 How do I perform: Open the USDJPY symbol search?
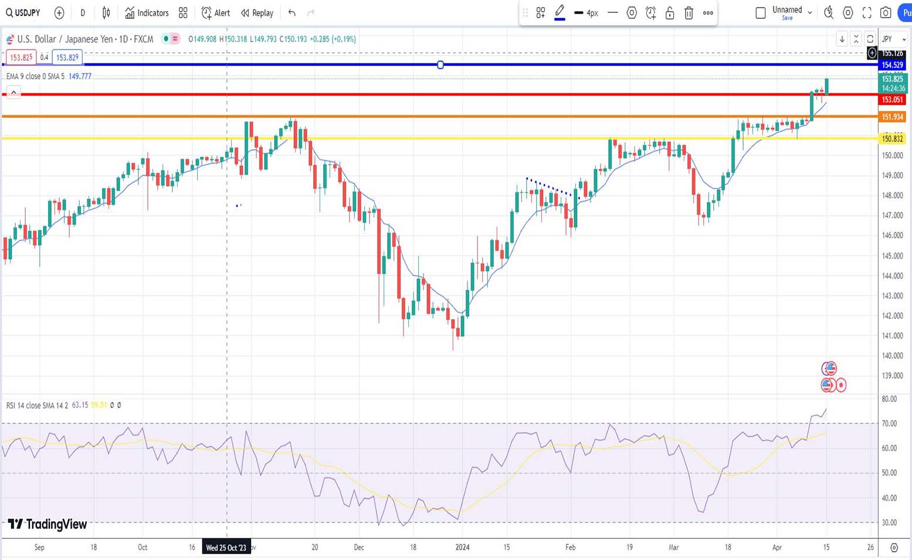pyautogui.click(x=23, y=13)
